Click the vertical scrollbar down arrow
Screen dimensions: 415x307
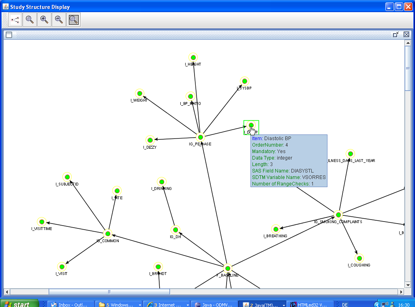click(x=408, y=285)
